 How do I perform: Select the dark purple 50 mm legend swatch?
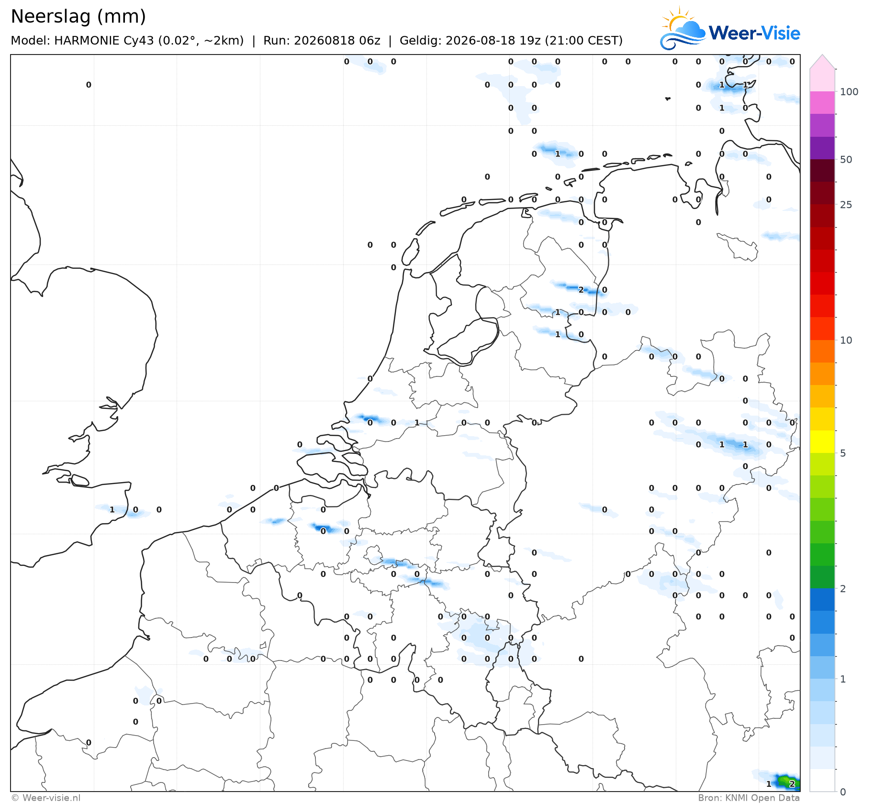pyautogui.click(x=822, y=148)
